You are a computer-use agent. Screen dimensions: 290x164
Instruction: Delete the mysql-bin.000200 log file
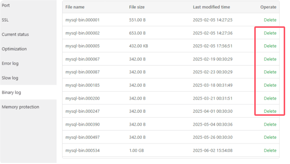tap(270, 98)
